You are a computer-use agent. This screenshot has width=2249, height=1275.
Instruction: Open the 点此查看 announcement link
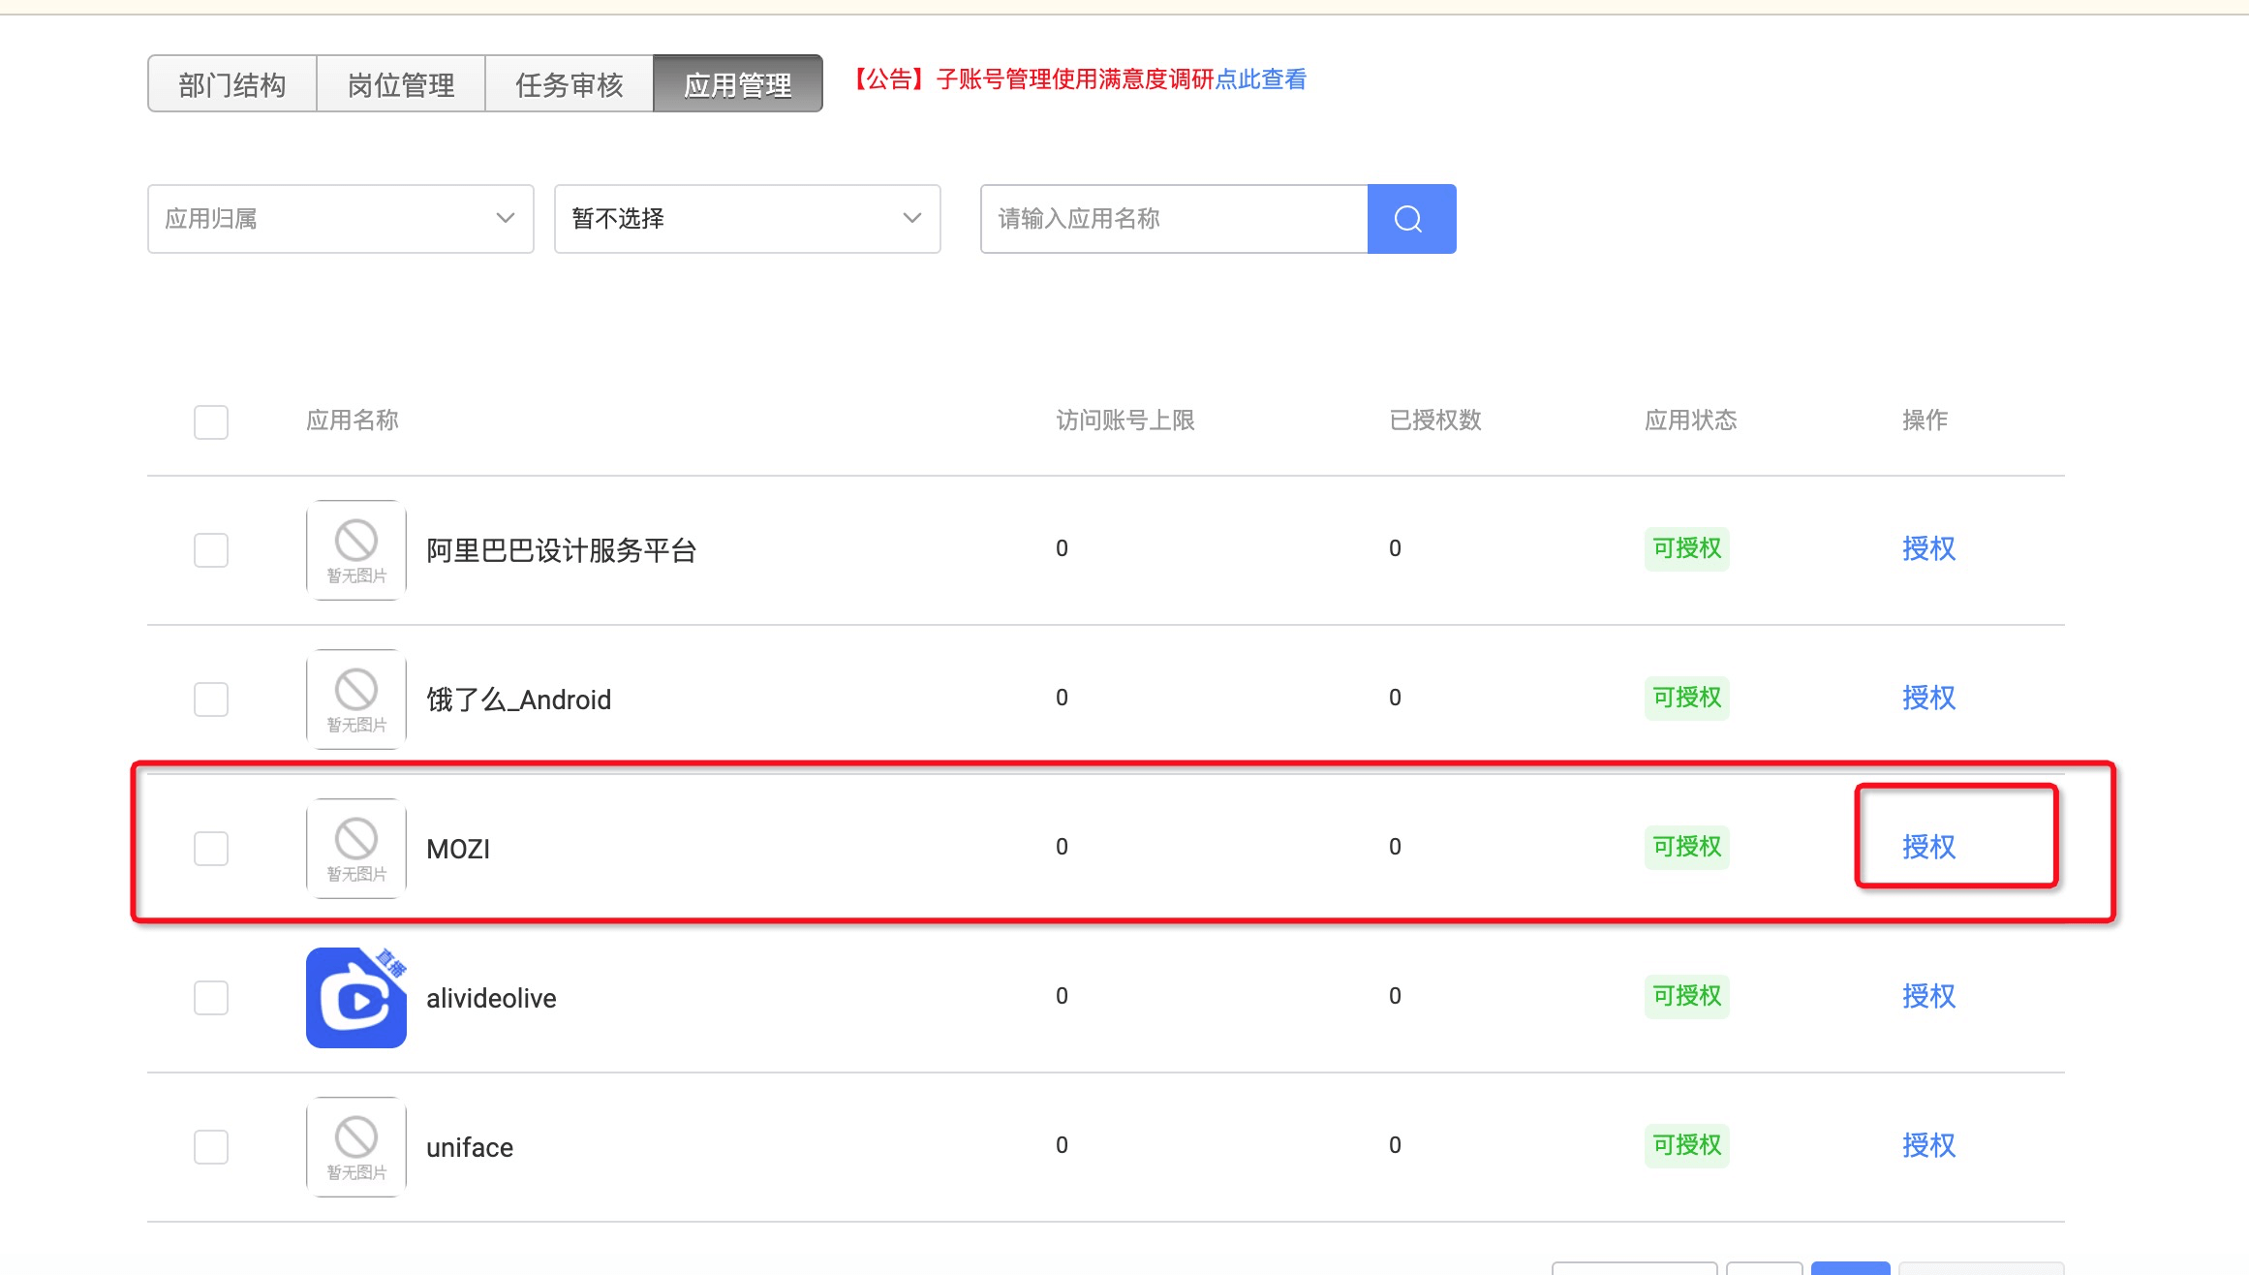[x=1261, y=79]
